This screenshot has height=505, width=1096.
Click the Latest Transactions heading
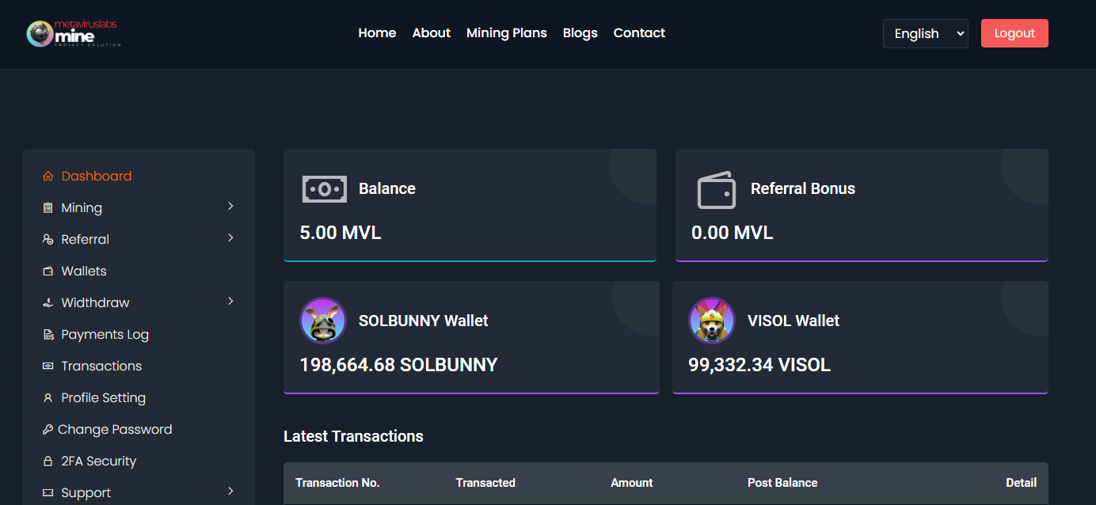pyautogui.click(x=353, y=436)
